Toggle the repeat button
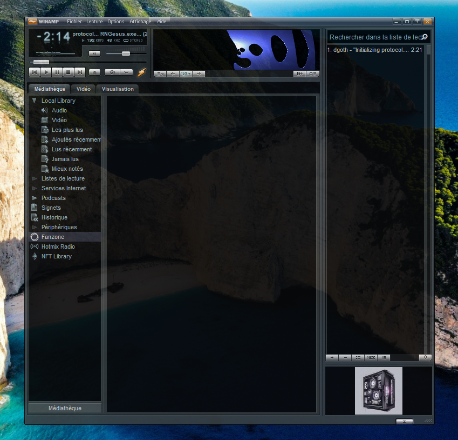 click(126, 72)
